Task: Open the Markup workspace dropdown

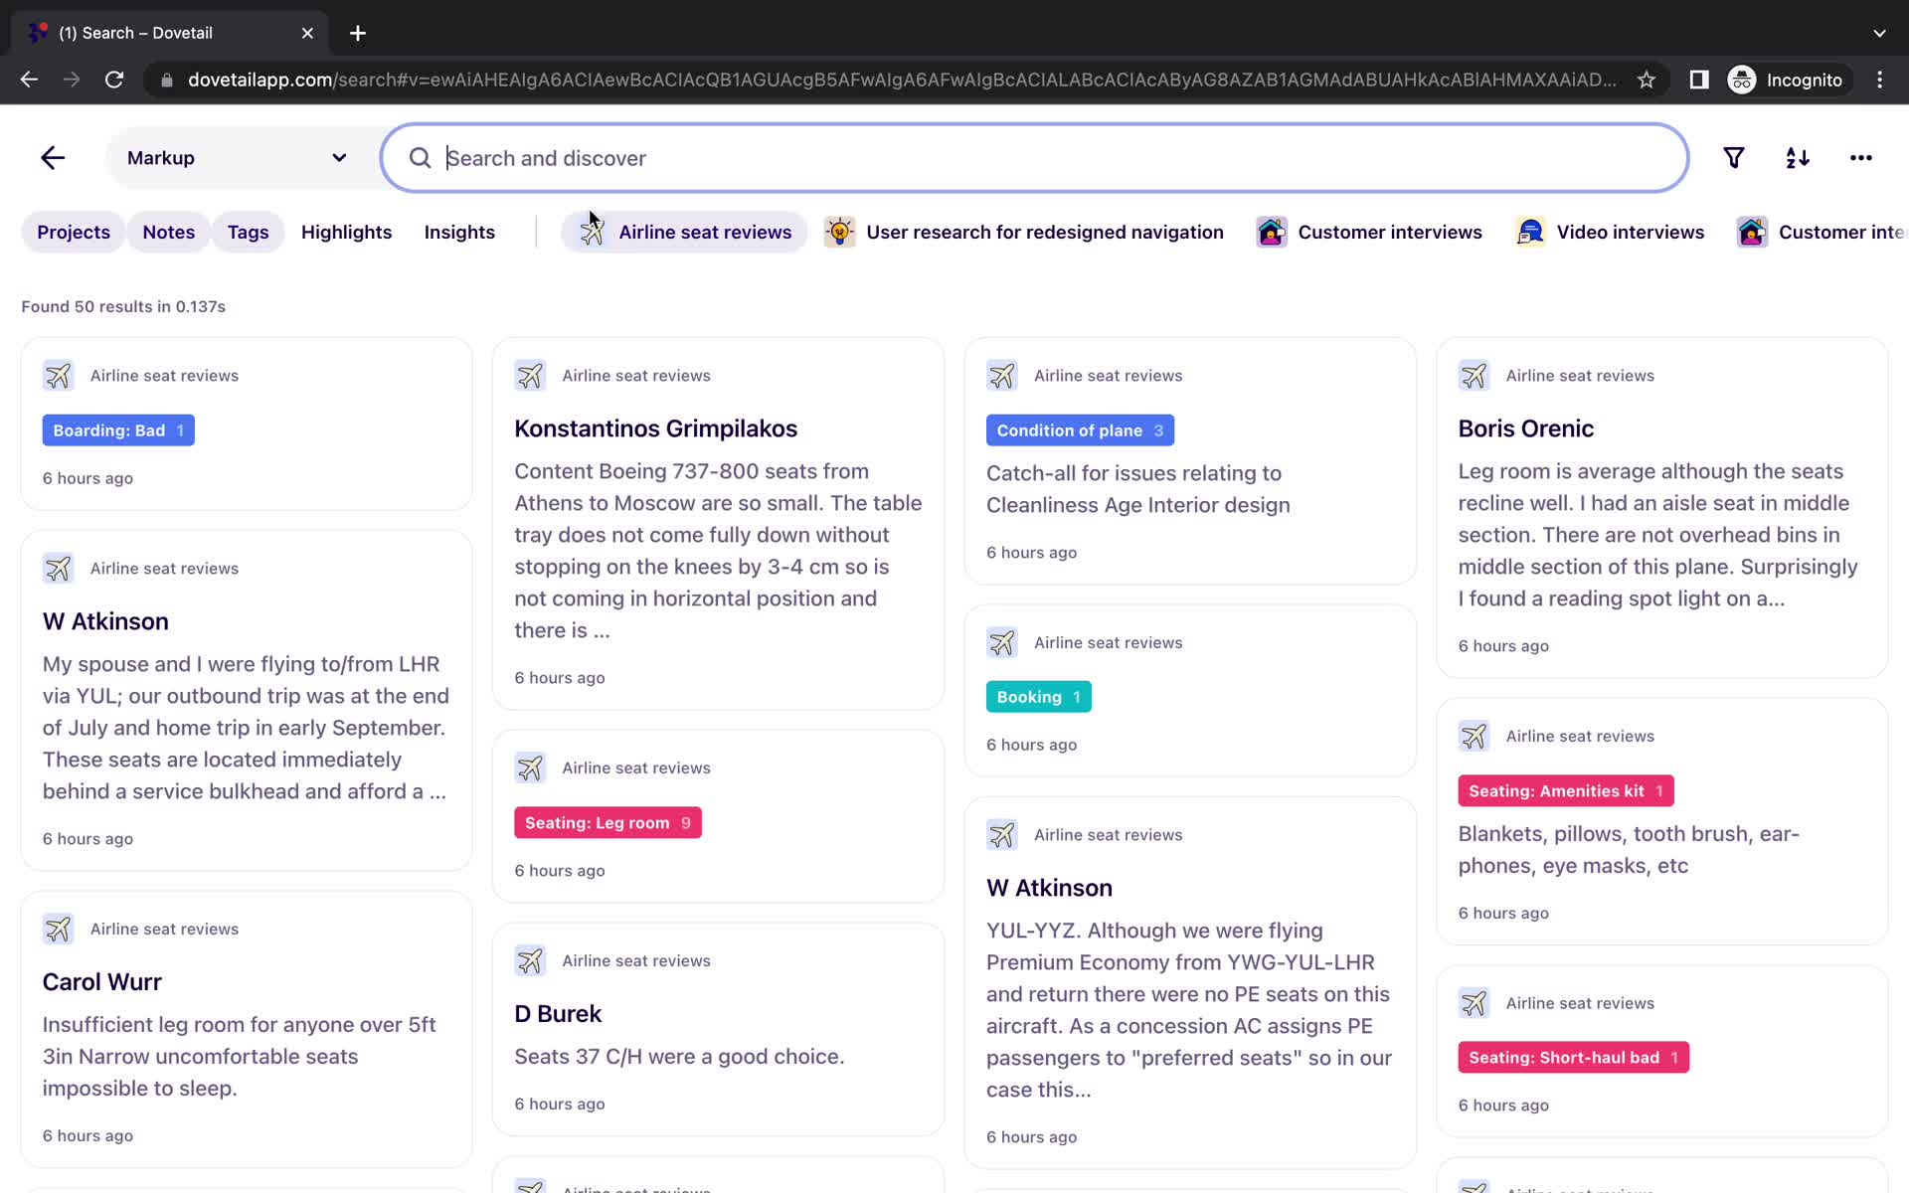Action: (x=339, y=157)
